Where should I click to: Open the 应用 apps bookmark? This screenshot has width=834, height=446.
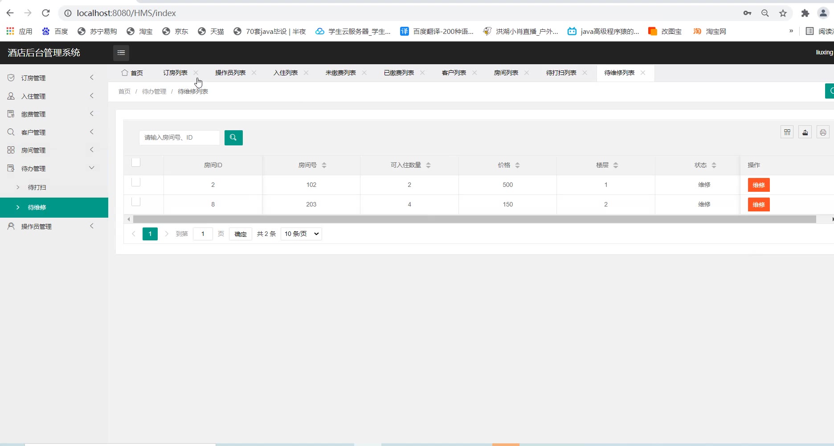coord(19,31)
